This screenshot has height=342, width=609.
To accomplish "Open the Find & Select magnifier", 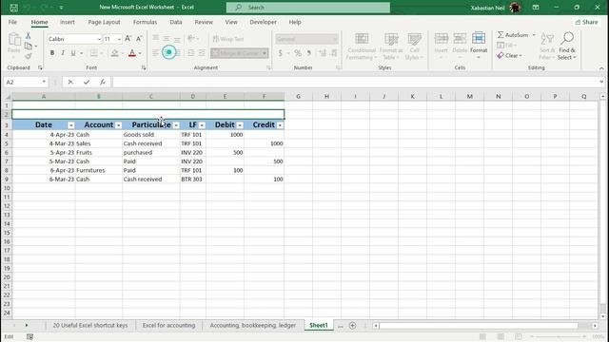I will coord(567,46).
